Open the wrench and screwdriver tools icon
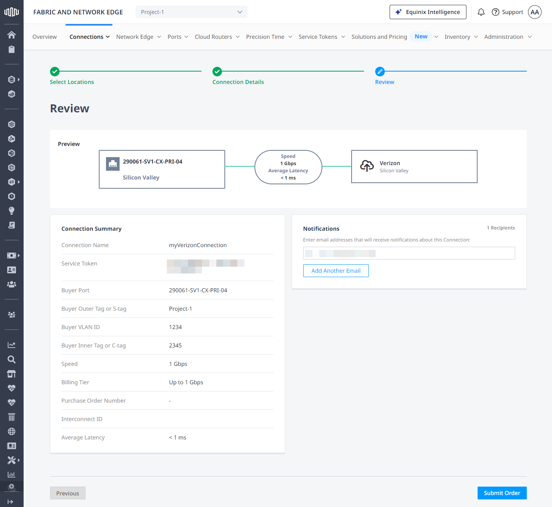The image size is (552, 507). 12,460
